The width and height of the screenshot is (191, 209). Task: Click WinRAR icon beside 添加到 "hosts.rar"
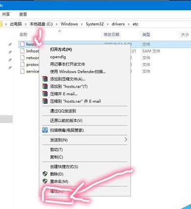click(x=45, y=86)
